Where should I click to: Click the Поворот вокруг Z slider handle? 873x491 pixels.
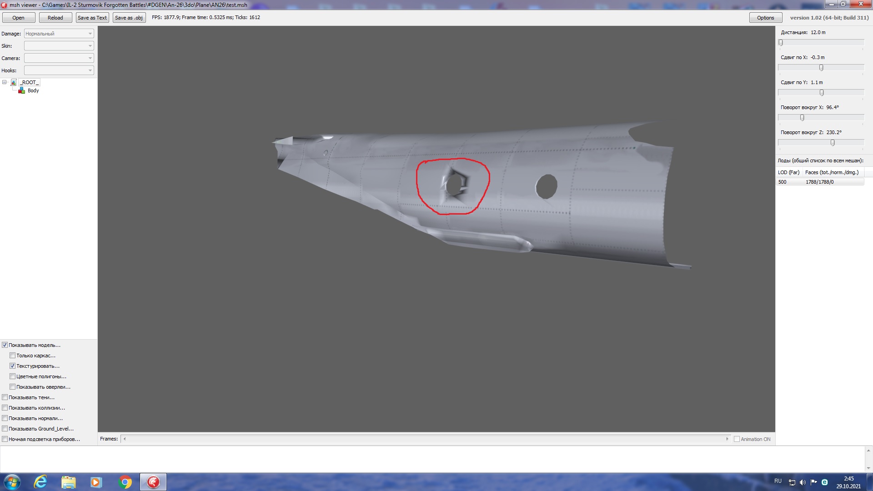pyautogui.click(x=833, y=143)
